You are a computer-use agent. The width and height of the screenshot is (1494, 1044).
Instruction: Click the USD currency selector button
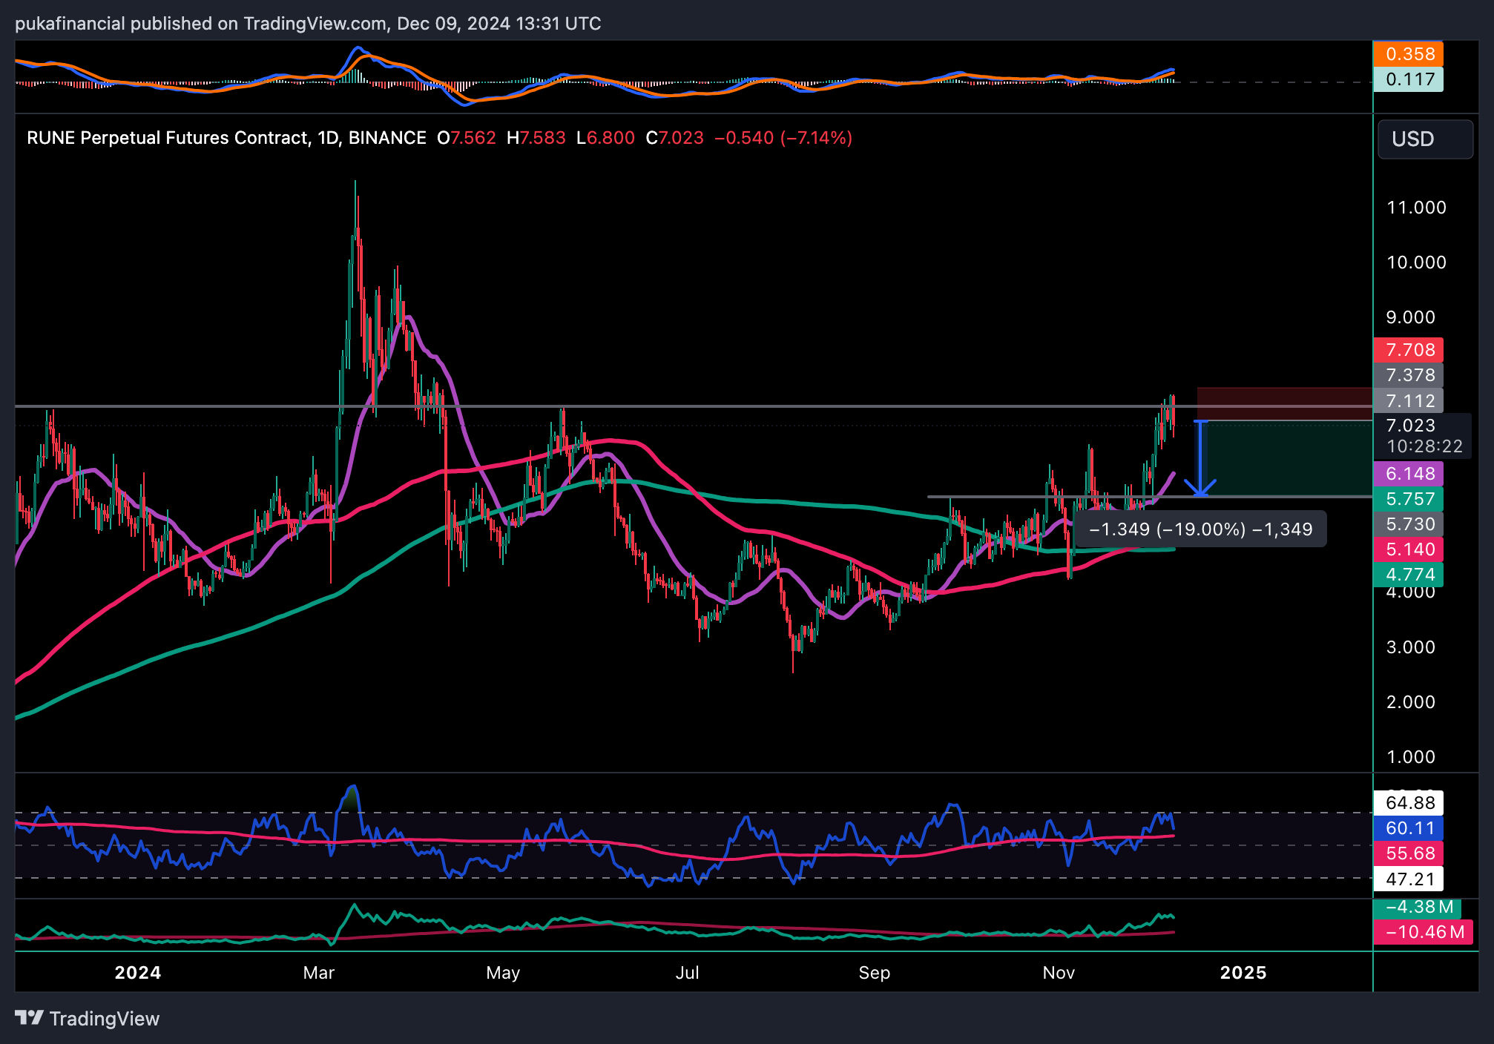point(1425,139)
